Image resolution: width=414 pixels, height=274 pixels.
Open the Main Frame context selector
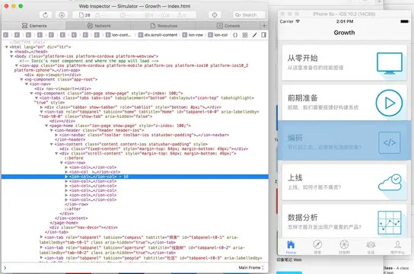click(x=251, y=268)
